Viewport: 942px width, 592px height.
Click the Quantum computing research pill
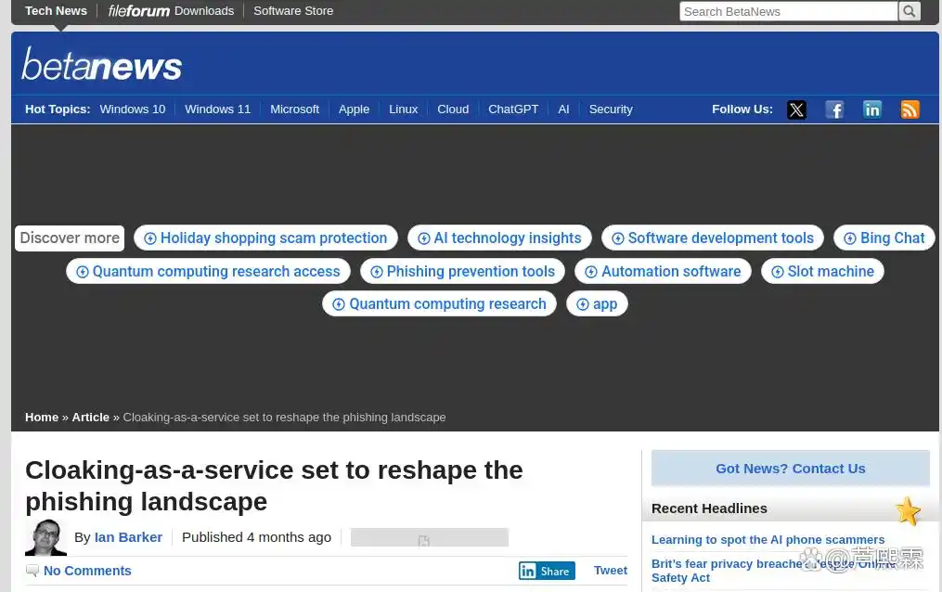pos(439,303)
